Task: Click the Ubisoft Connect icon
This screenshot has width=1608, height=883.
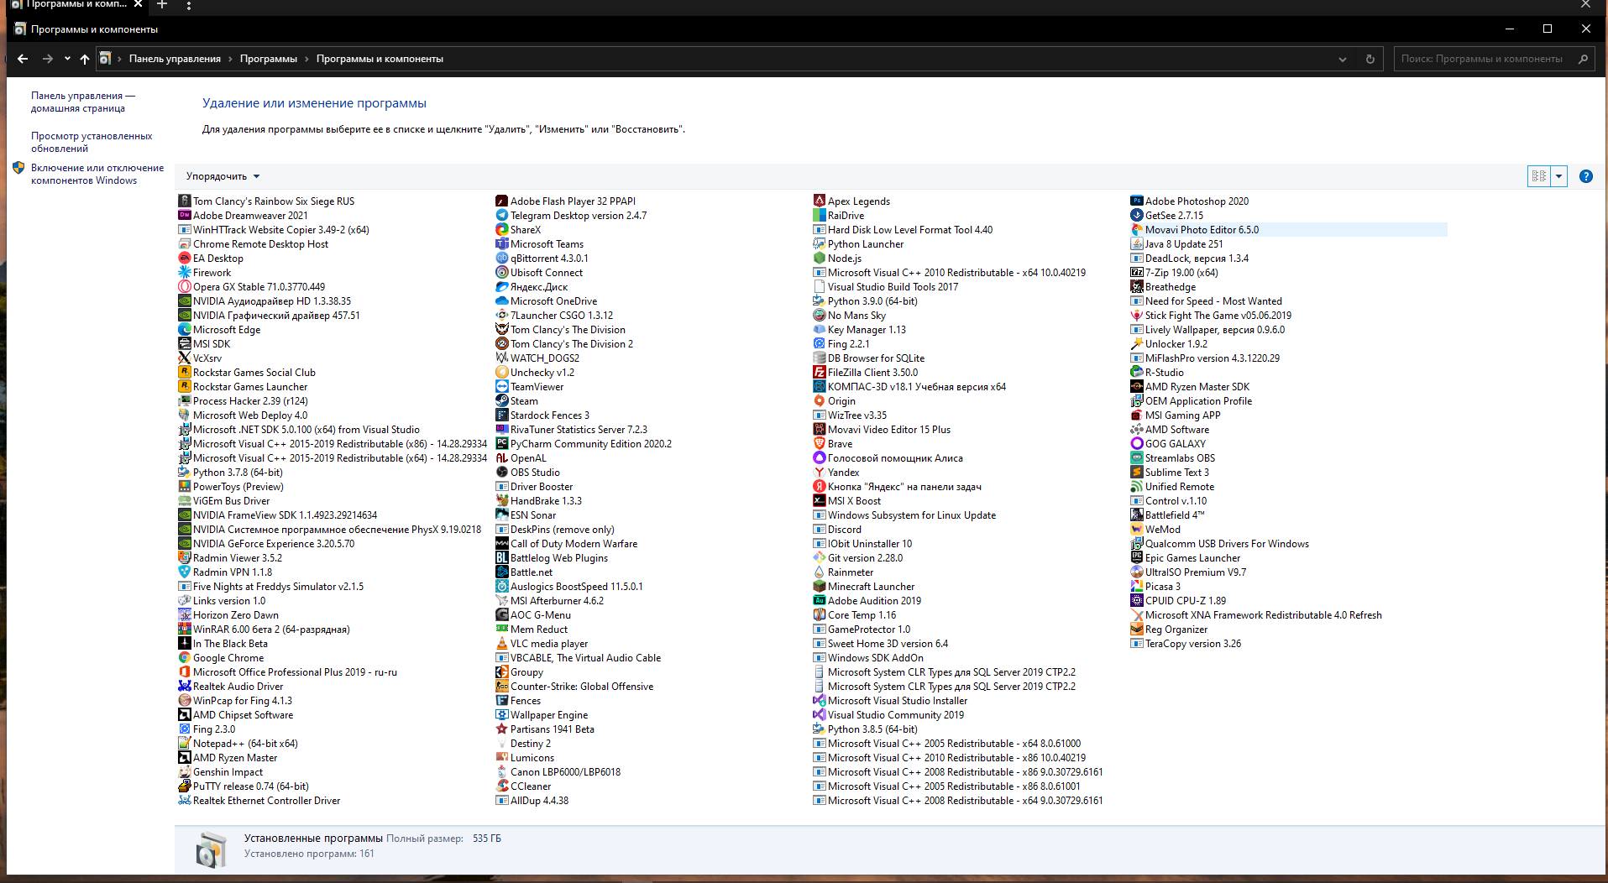Action: (502, 273)
